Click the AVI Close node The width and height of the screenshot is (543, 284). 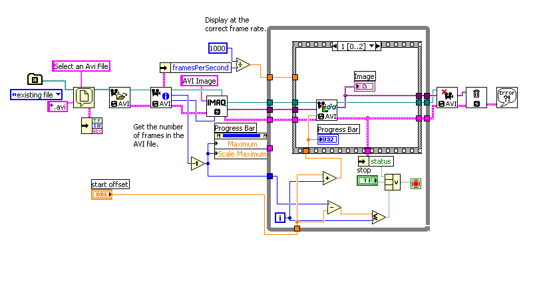[447, 98]
